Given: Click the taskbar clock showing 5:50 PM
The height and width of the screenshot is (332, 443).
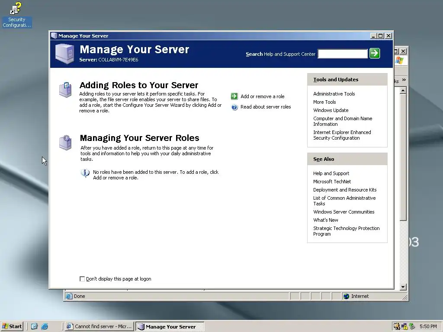Looking at the screenshot, I should pyautogui.click(x=428, y=326).
